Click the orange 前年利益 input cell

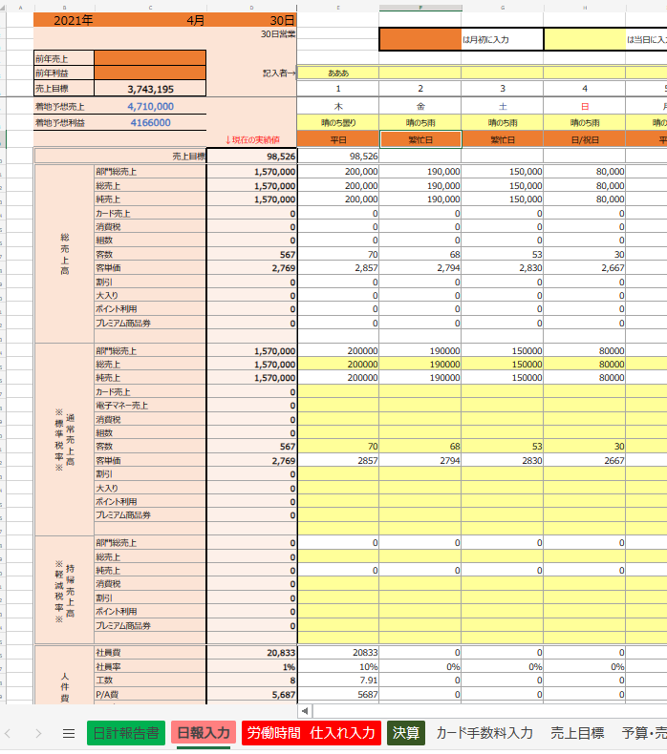(x=150, y=73)
